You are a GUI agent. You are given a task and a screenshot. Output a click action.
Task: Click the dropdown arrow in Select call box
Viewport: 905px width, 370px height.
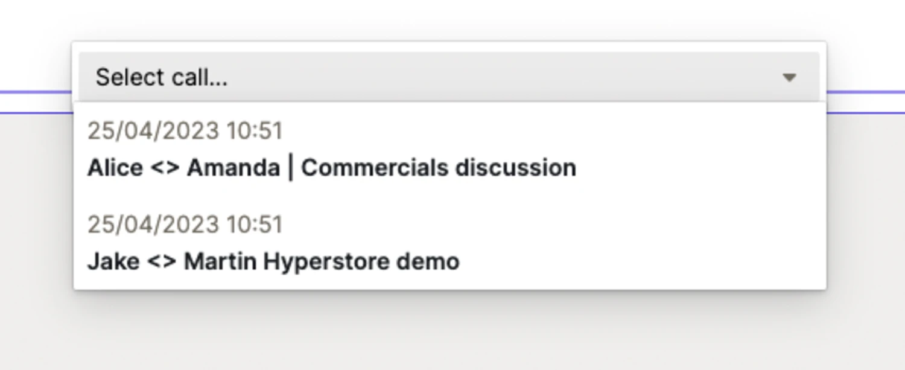pyautogui.click(x=789, y=77)
